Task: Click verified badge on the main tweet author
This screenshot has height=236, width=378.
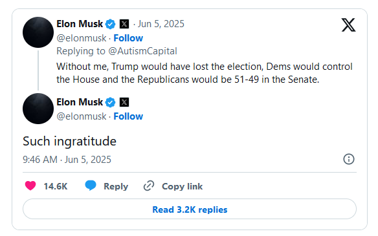Action: pos(111,102)
